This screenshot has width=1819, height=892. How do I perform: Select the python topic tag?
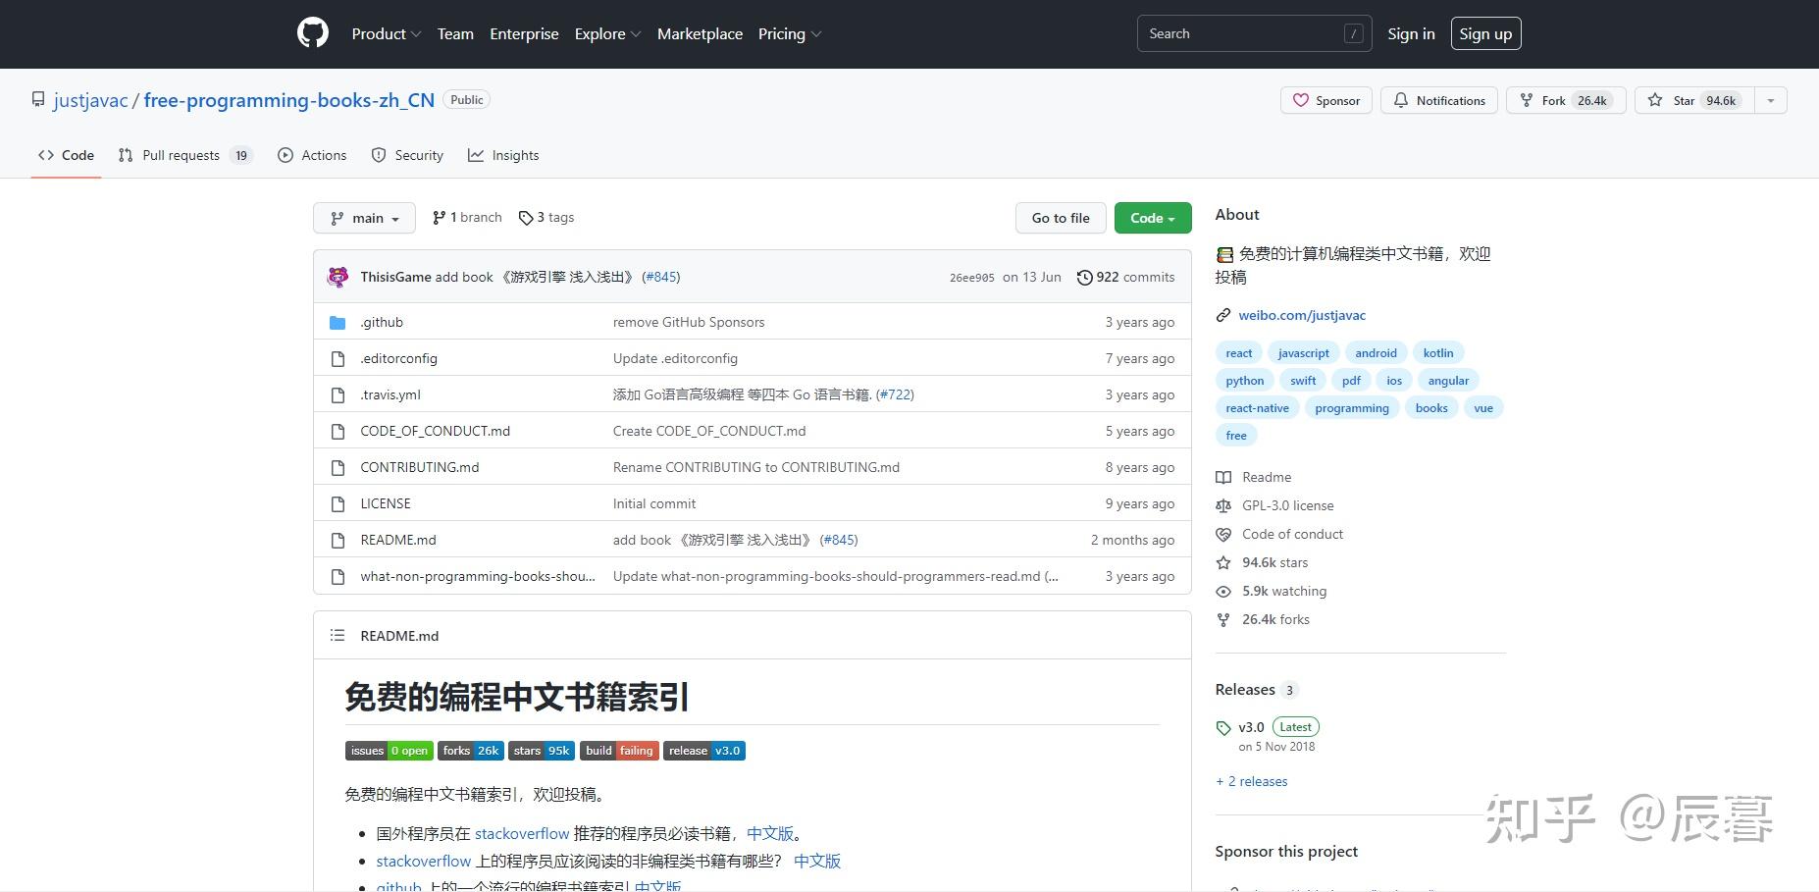coord(1244,381)
